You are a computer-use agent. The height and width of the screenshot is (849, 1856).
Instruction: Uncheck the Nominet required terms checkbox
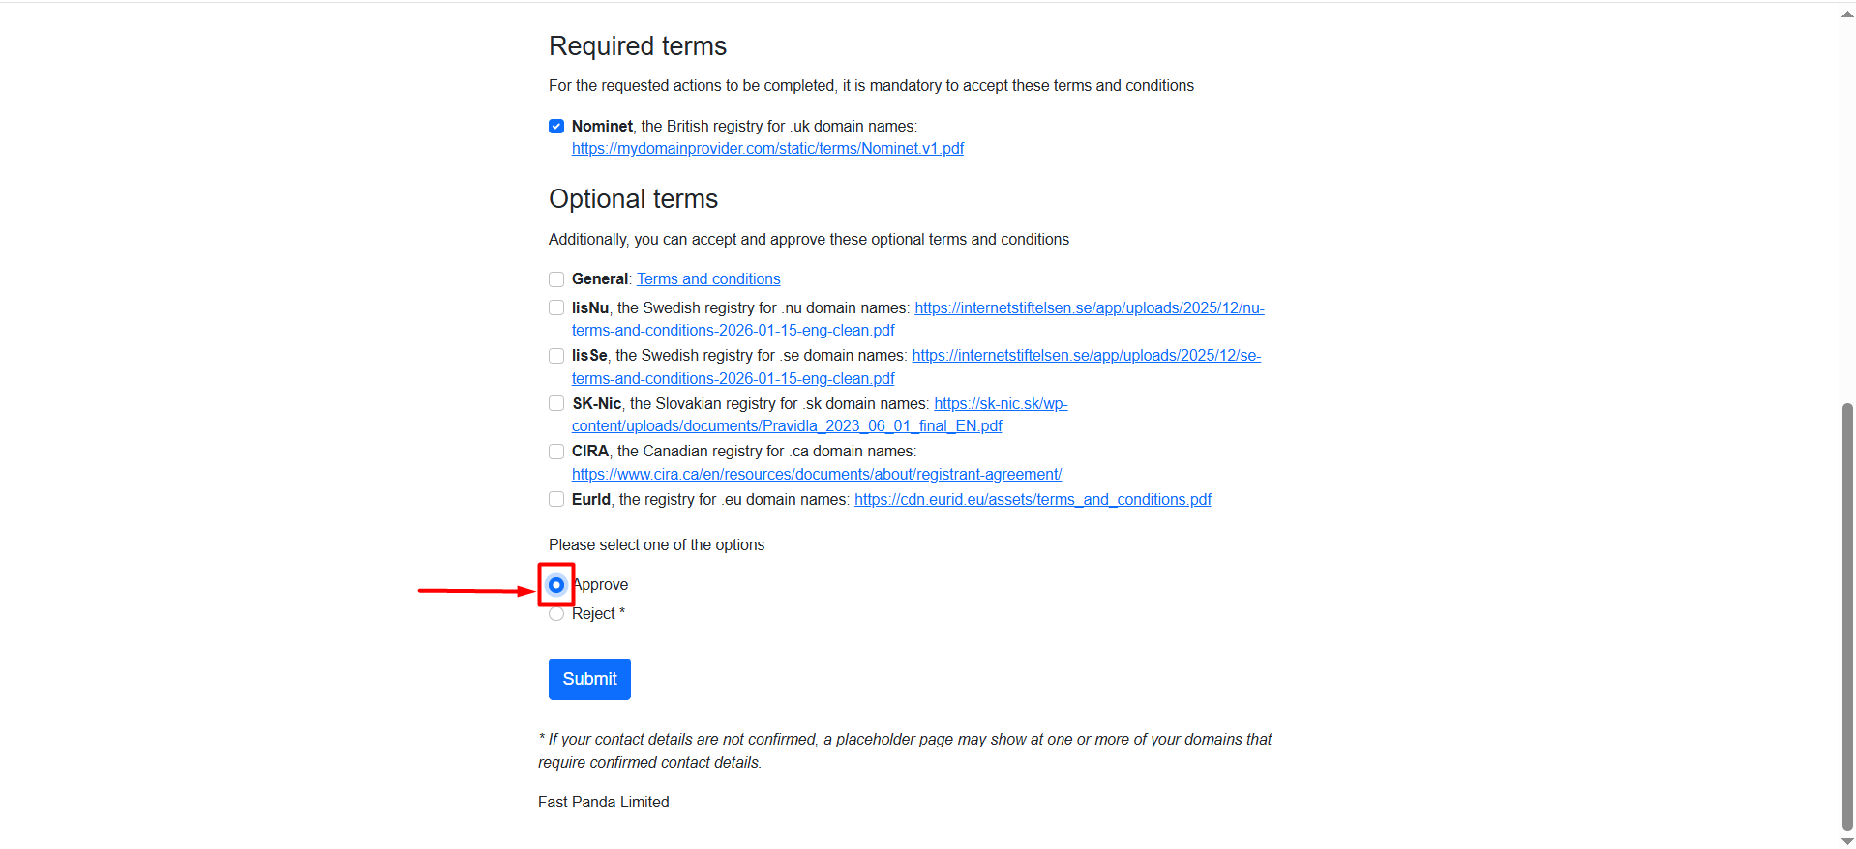pyautogui.click(x=556, y=127)
